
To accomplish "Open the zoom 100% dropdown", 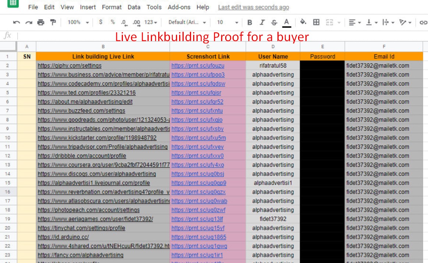I will coord(78,22).
